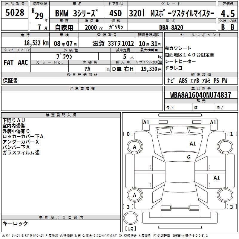Click lot number 5028
Image resolution: width=239 pixels, height=239 pixels.
[x=15, y=13]
